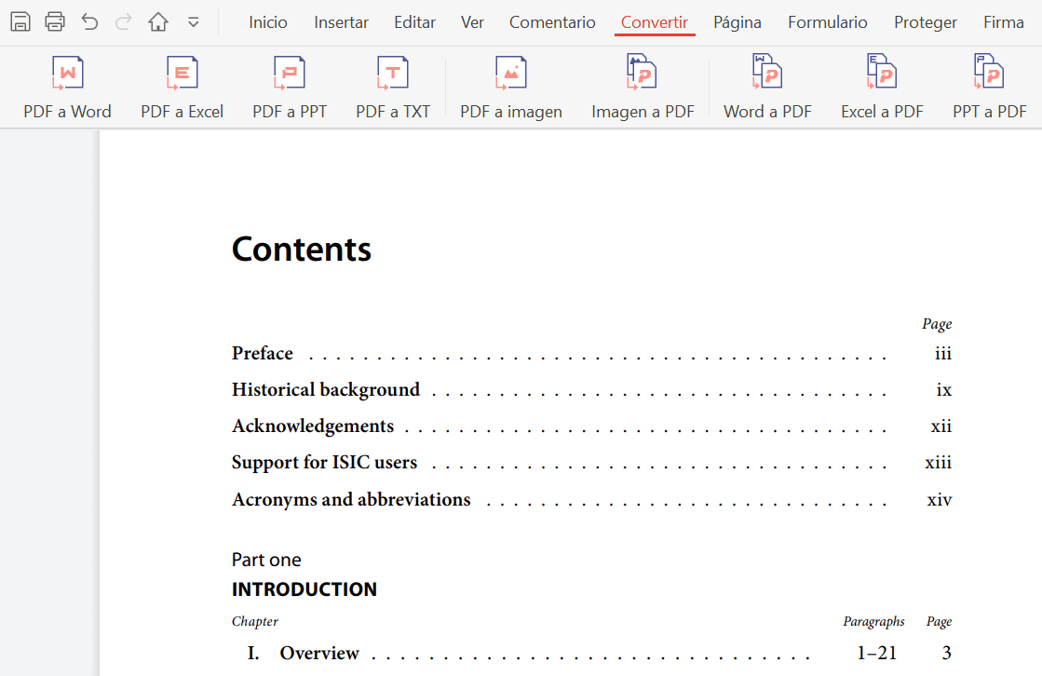
Task: Click the Contents heading in the document
Action: click(x=301, y=249)
